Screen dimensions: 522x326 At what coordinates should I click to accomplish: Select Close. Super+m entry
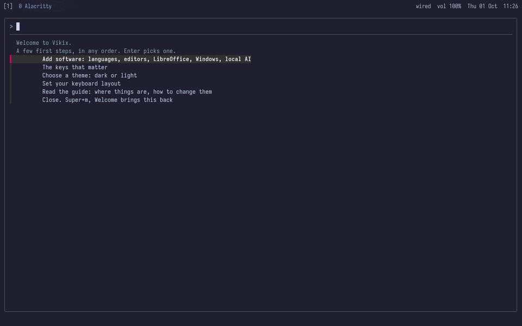tap(108, 100)
